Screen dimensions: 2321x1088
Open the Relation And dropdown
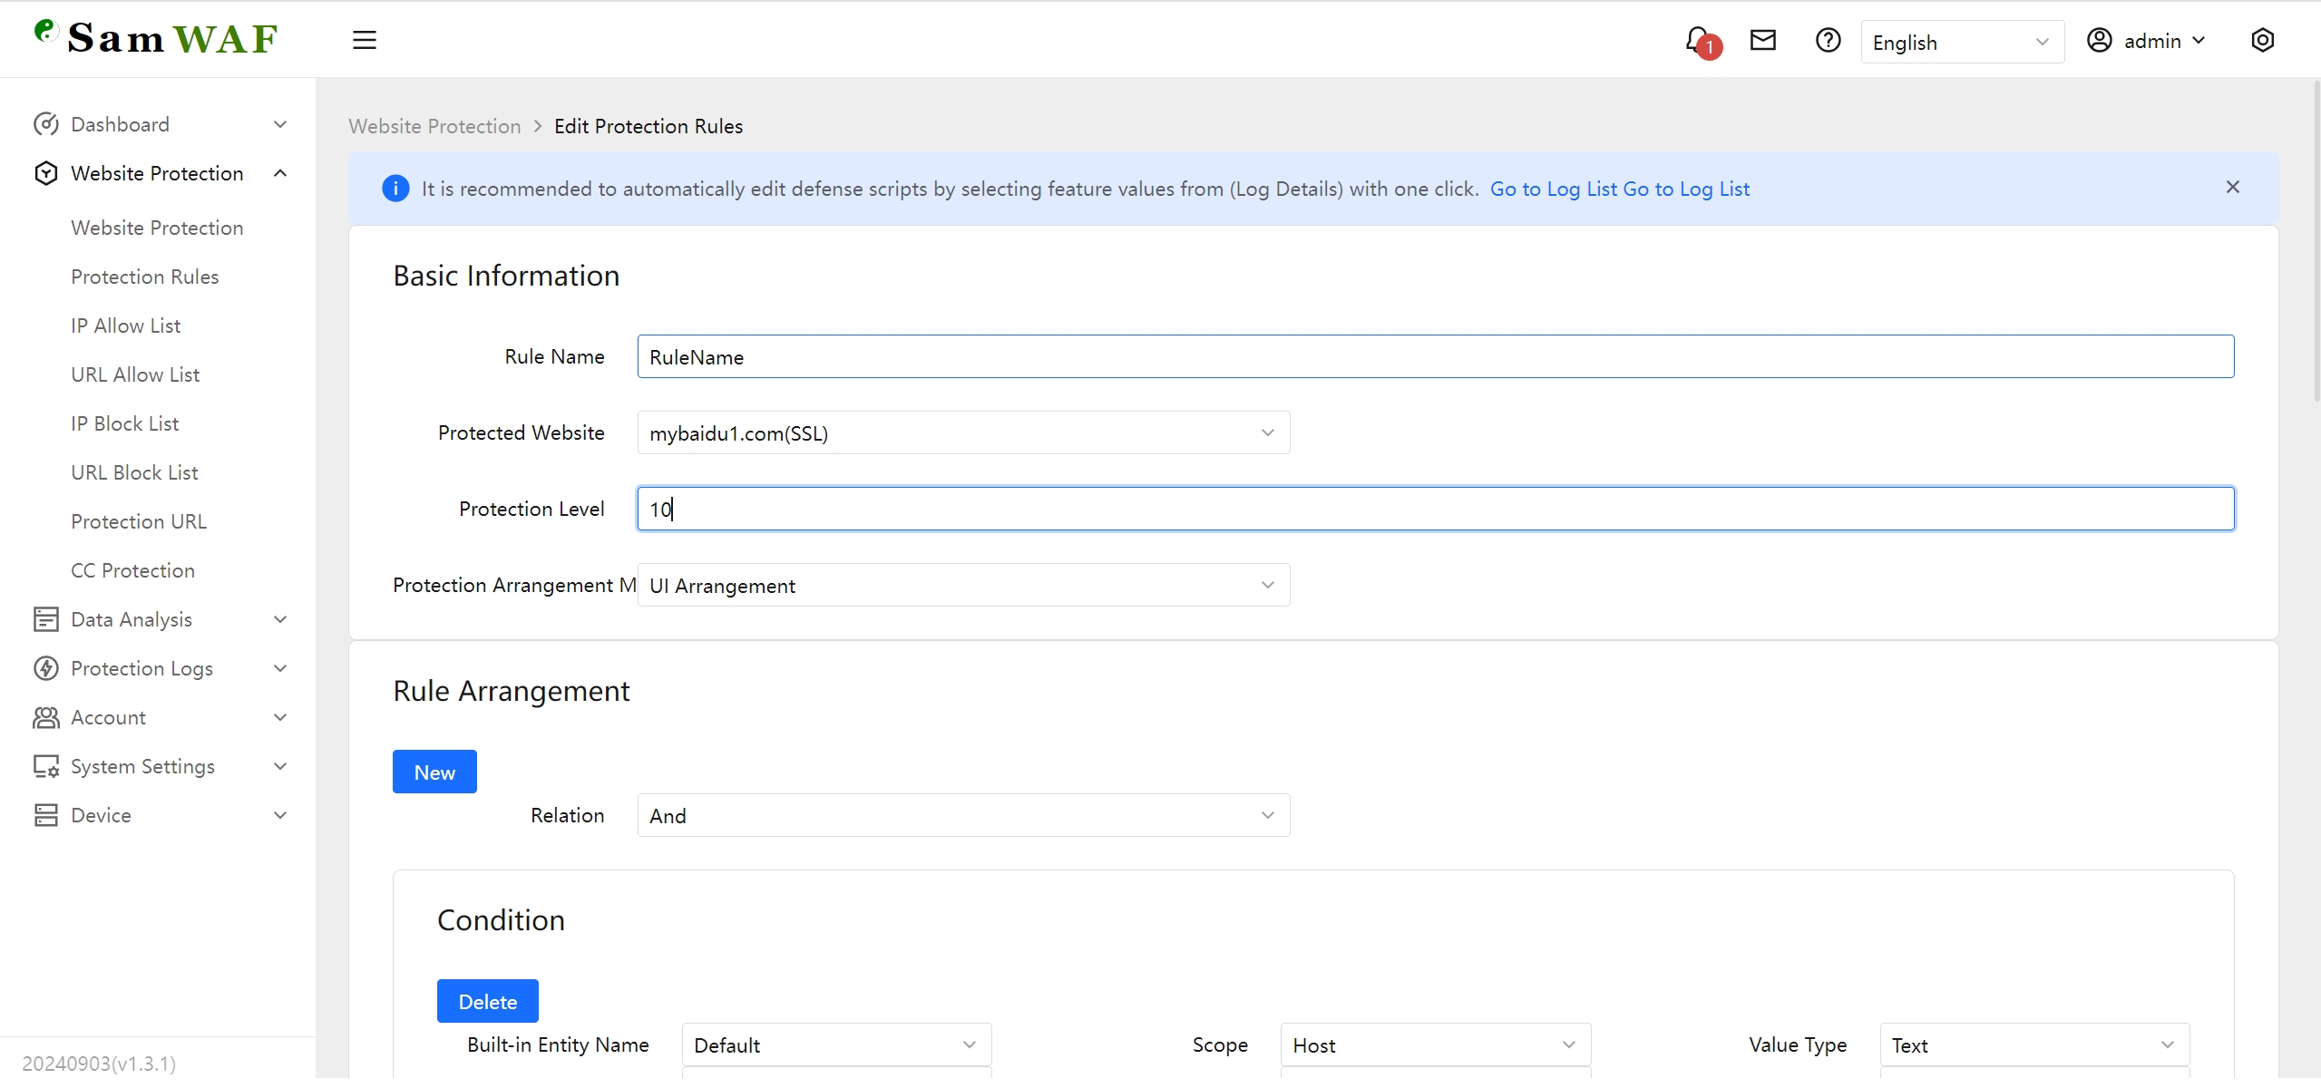coord(962,816)
